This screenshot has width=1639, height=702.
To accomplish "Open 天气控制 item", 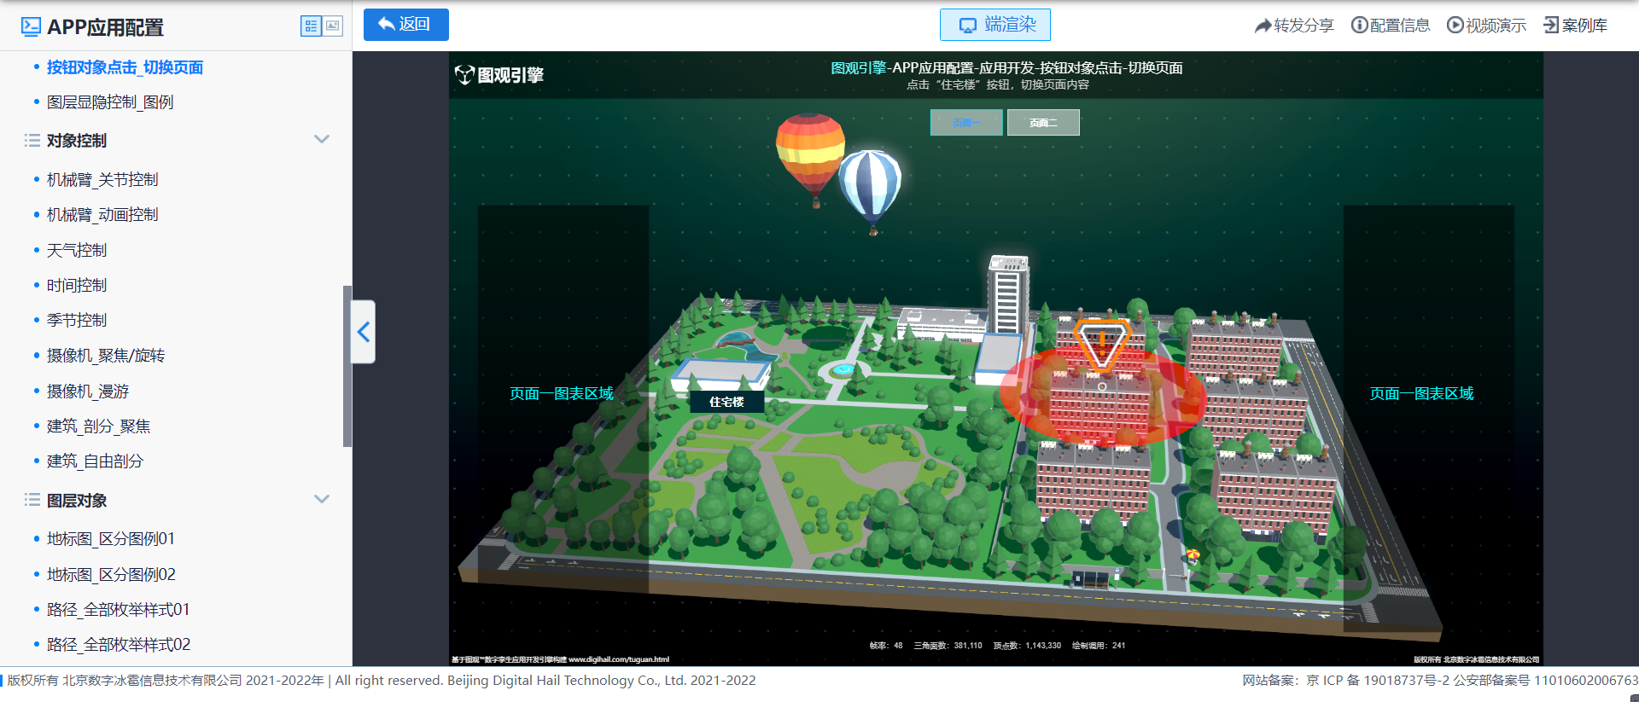I will click(77, 251).
